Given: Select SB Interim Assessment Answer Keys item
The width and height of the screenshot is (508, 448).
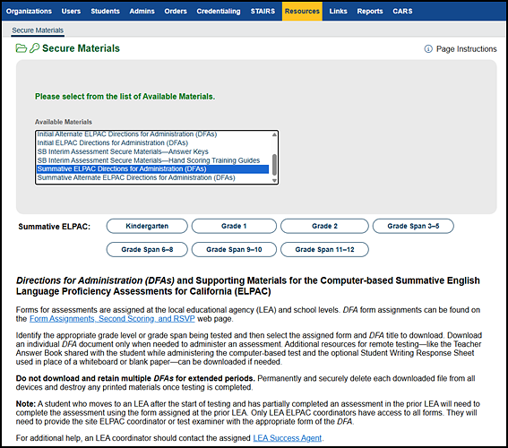Looking at the screenshot, I should click(x=152, y=151).
